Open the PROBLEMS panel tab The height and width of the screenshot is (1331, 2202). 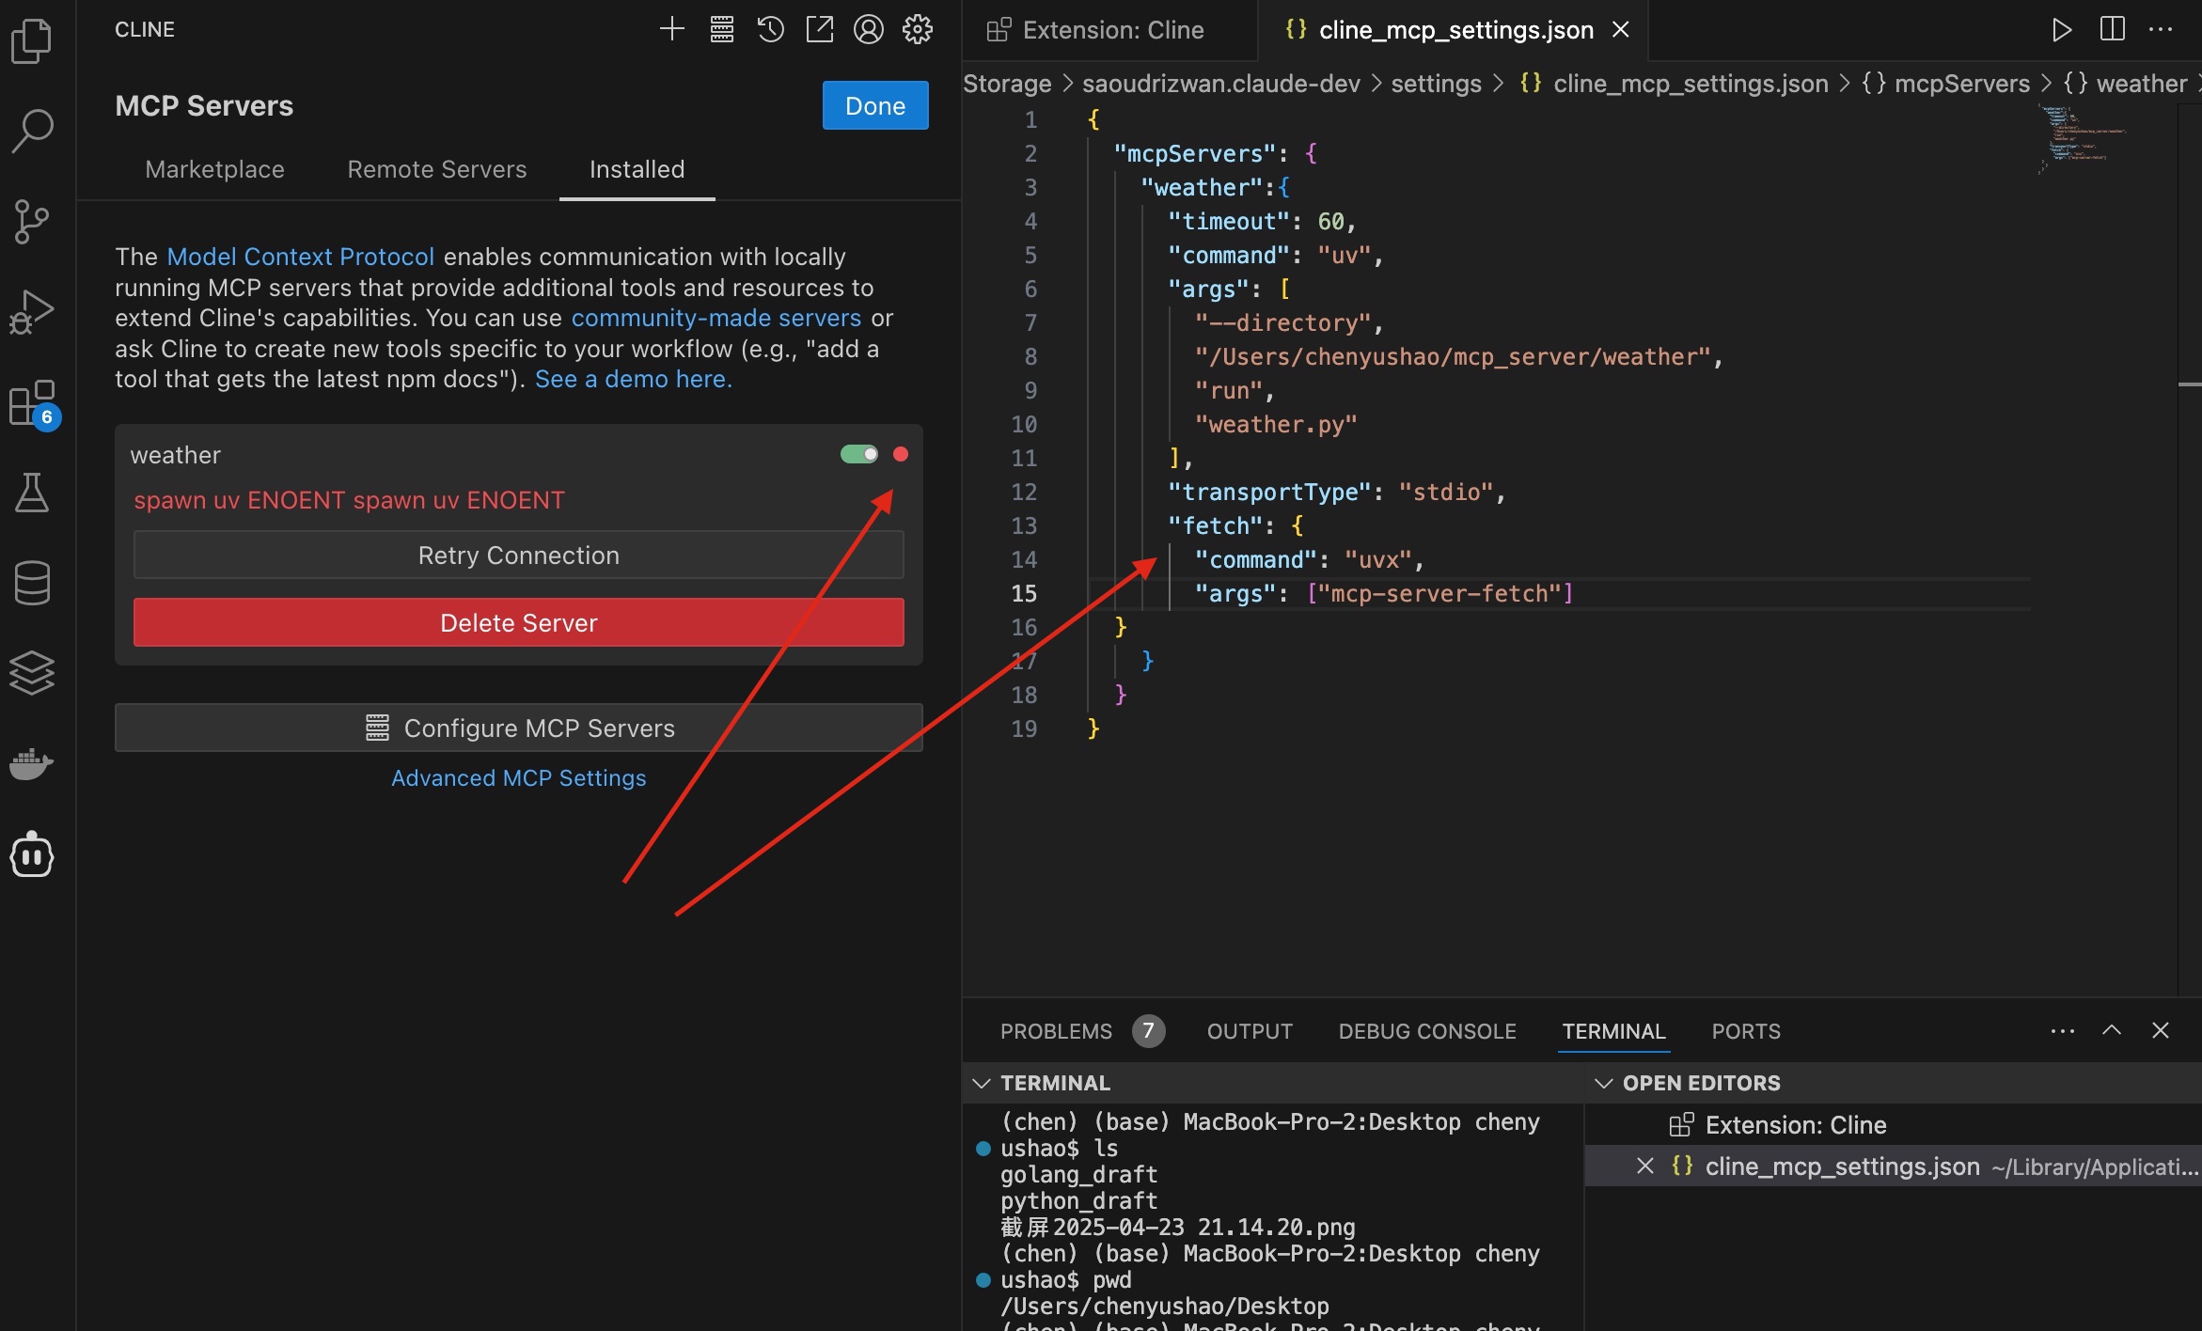(1055, 1031)
